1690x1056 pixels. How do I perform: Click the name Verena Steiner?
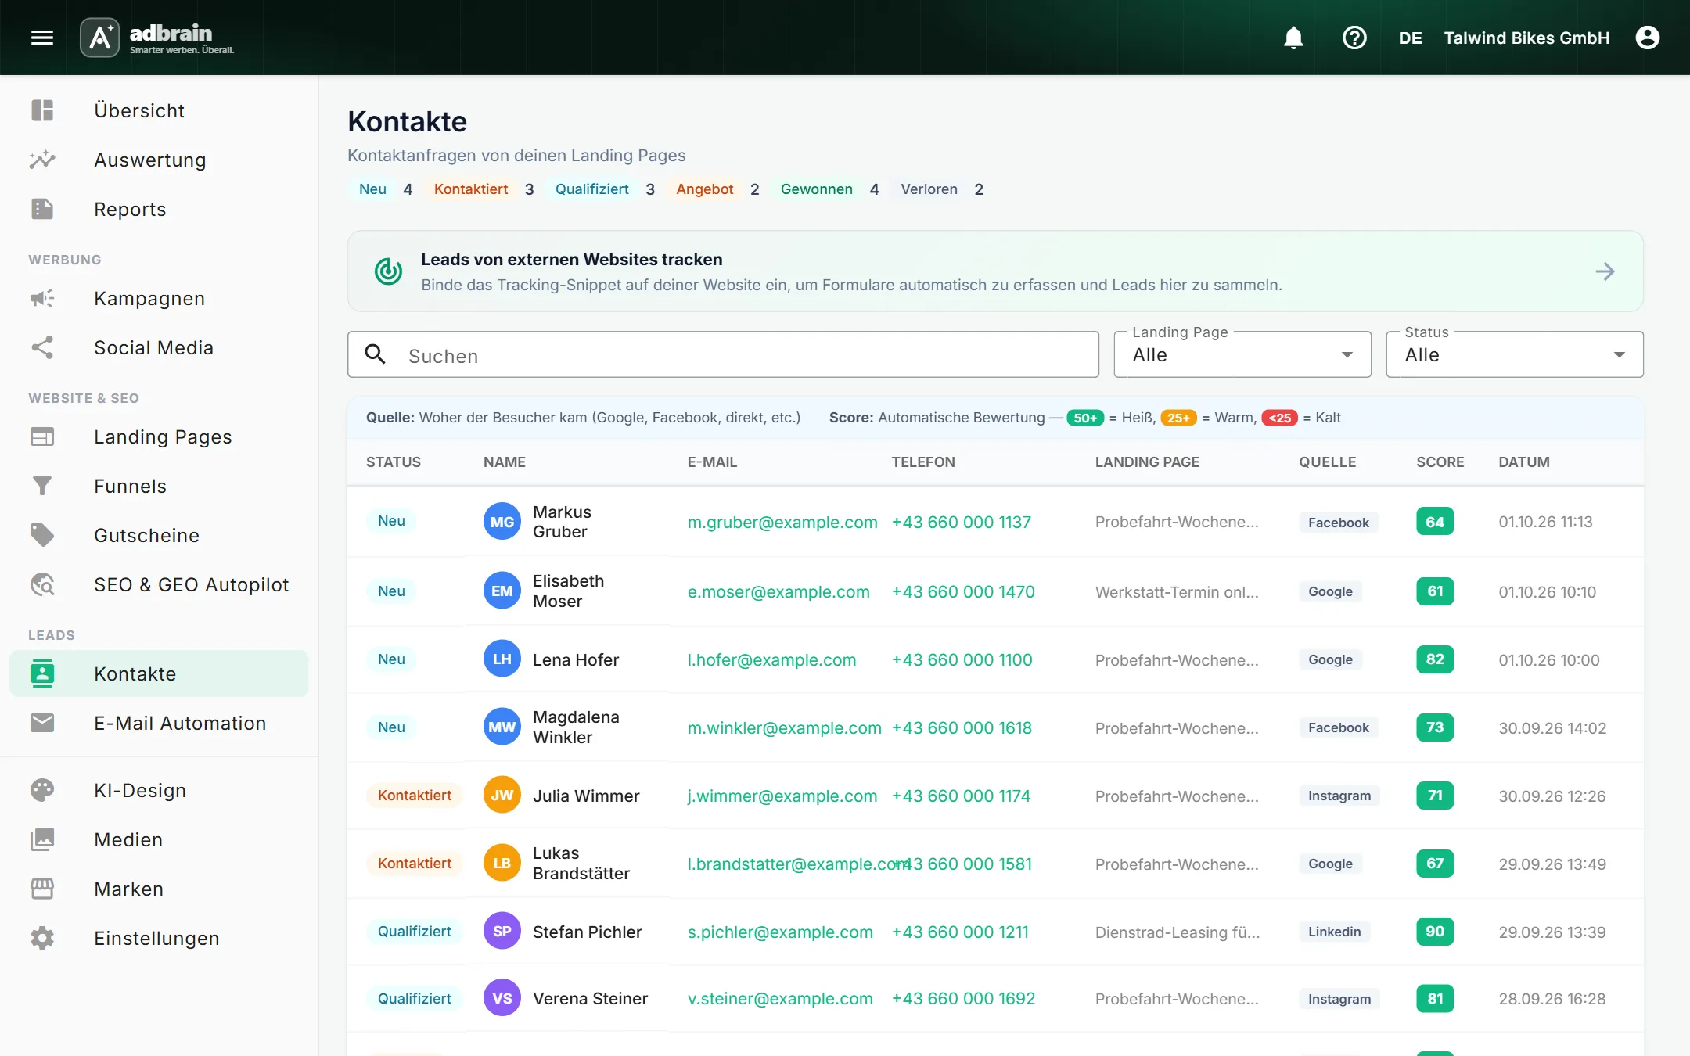pos(590,998)
